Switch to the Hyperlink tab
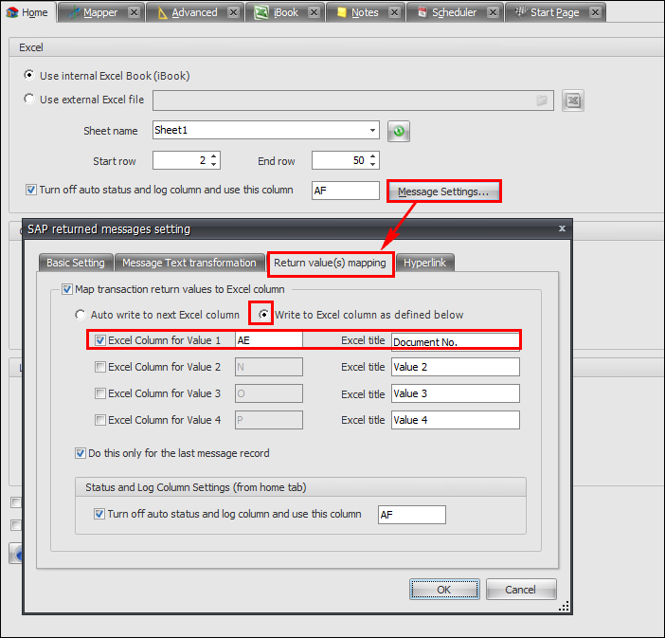 pyautogui.click(x=426, y=263)
